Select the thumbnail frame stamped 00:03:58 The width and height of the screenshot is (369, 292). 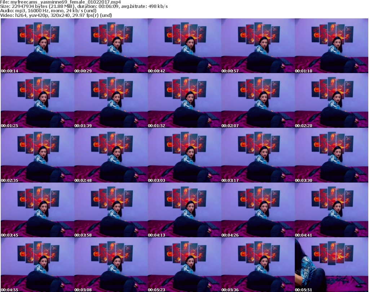(111, 210)
